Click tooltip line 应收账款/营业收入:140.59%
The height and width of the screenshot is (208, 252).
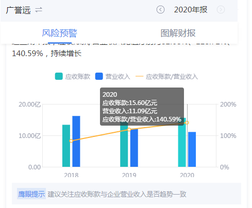click(142, 119)
